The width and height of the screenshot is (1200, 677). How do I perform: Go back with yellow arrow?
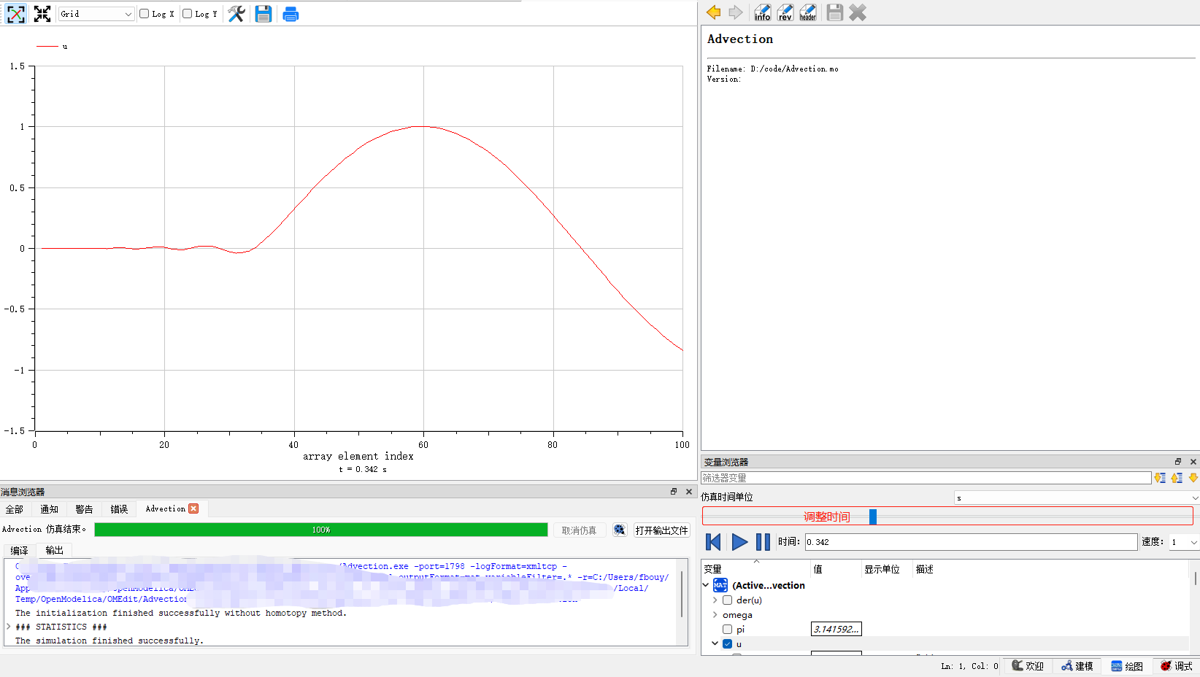(714, 12)
